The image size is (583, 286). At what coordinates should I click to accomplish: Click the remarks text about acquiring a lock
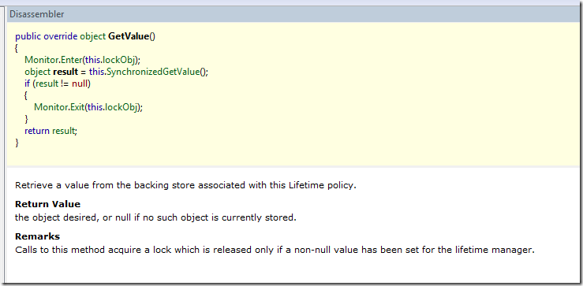tap(275, 250)
